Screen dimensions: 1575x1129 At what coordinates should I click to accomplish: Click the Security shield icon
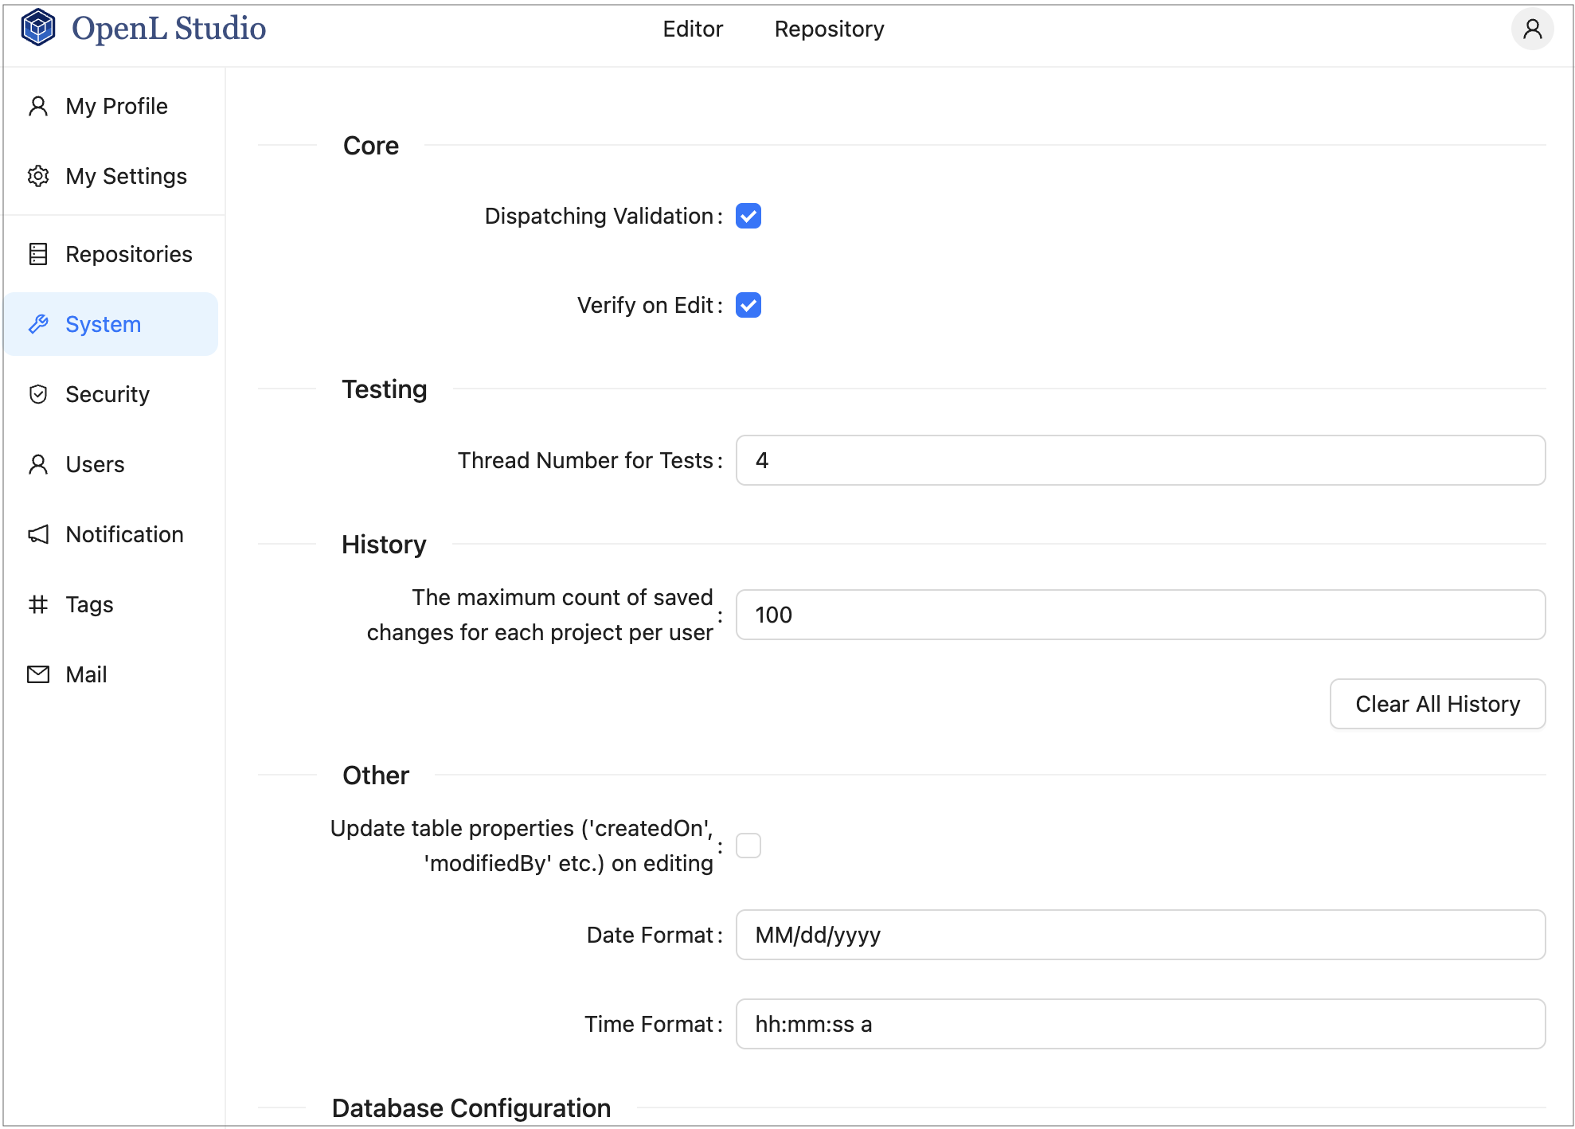[38, 394]
